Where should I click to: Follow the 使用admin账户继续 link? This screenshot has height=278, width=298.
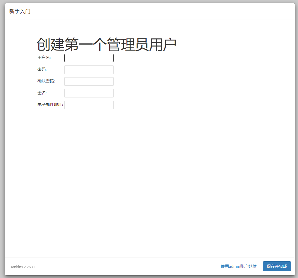click(239, 266)
